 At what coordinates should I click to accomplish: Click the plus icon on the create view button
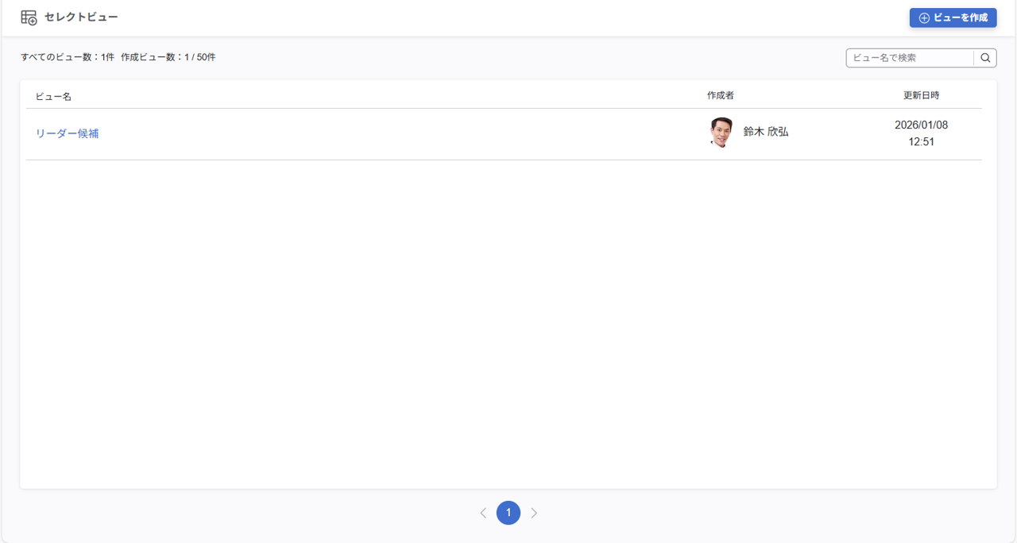(924, 18)
